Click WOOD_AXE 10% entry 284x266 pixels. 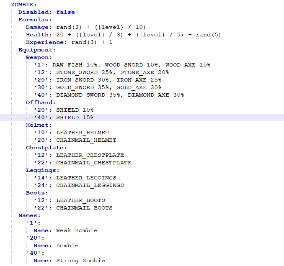click(188, 65)
